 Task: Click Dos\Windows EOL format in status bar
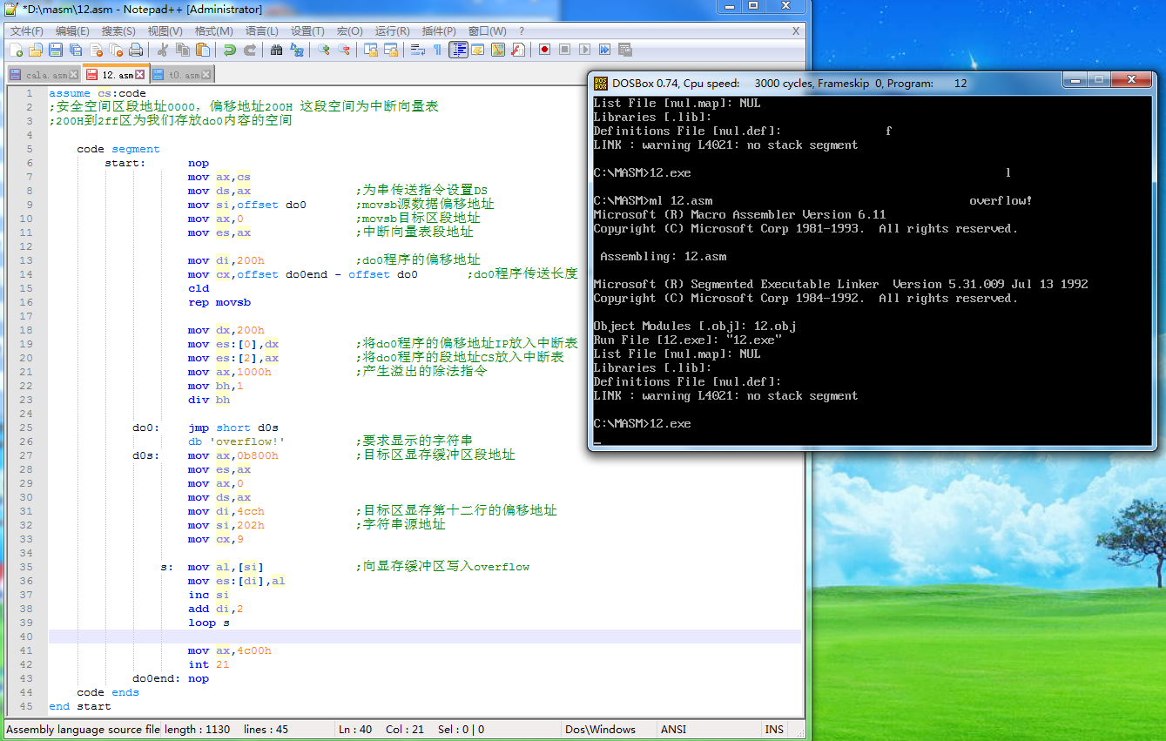click(600, 730)
